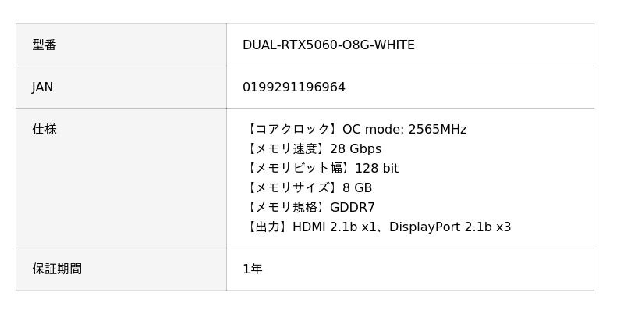
Task: Click the 【メモリビット幅】 spec label
Action: pos(299,169)
